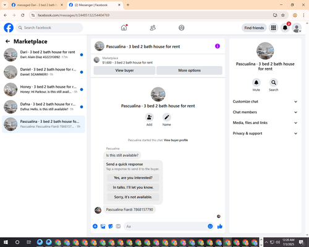Open browser tab search dropdown
The width and height of the screenshot is (309, 247).
tap(5, 5)
